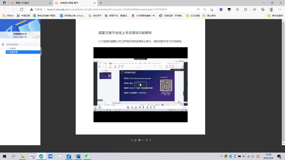Open the Edge settings and more menu
This screenshot has width=285, height=160.
coord(280,9)
